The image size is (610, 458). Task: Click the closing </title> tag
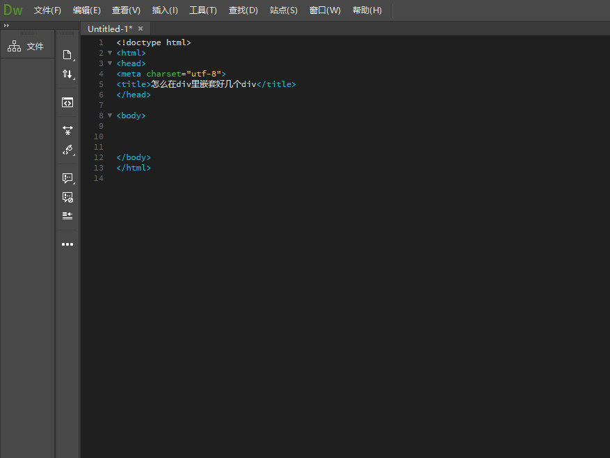click(x=276, y=84)
